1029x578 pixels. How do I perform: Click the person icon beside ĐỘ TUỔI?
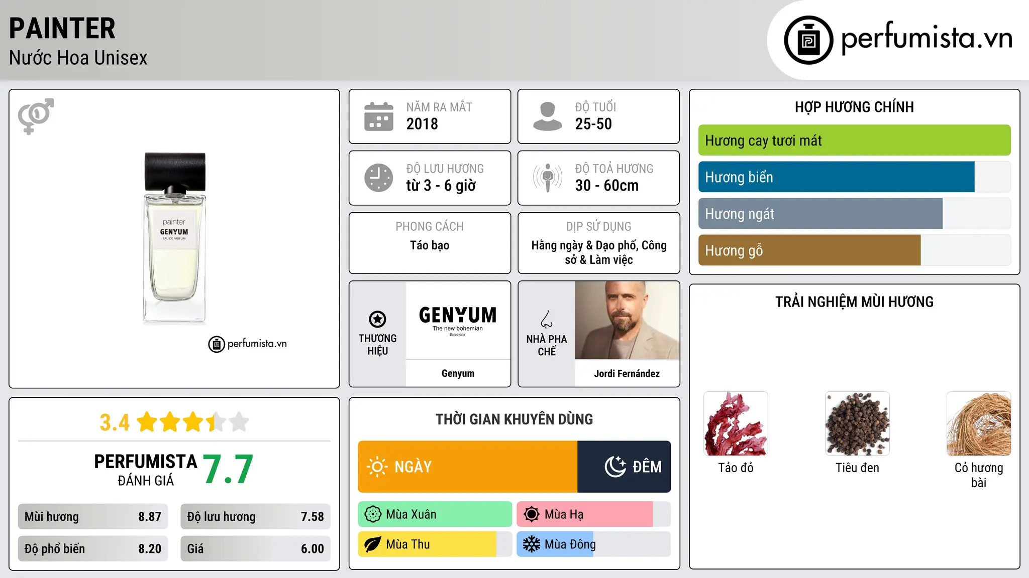point(548,116)
